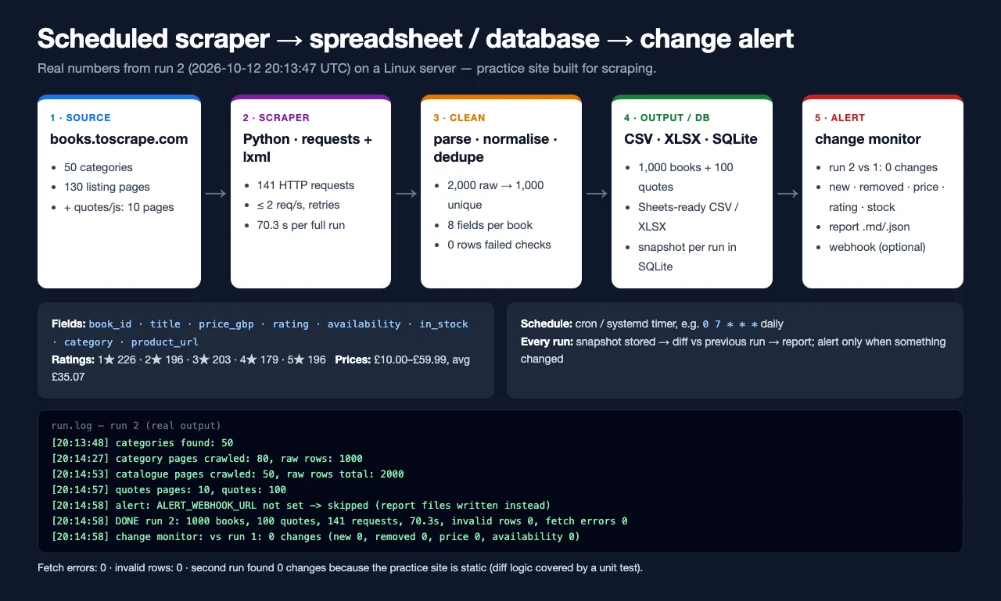The height and width of the screenshot is (601, 1001).
Task: Select the "5 · ALERT" card label
Action: click(x=840, y=118)
